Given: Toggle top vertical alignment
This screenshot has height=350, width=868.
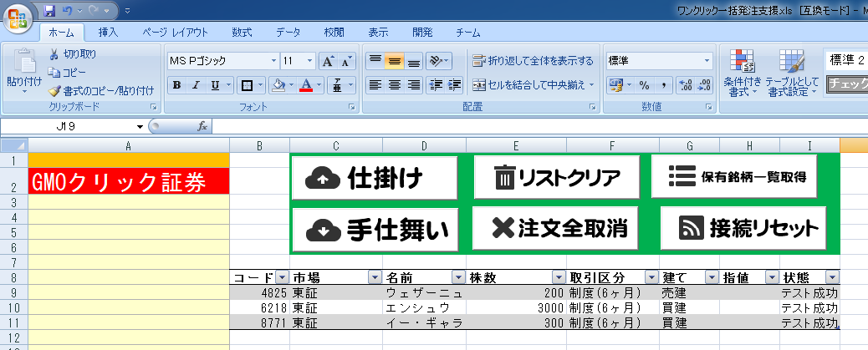Looking at the screenshot, I should click(375, 61).
